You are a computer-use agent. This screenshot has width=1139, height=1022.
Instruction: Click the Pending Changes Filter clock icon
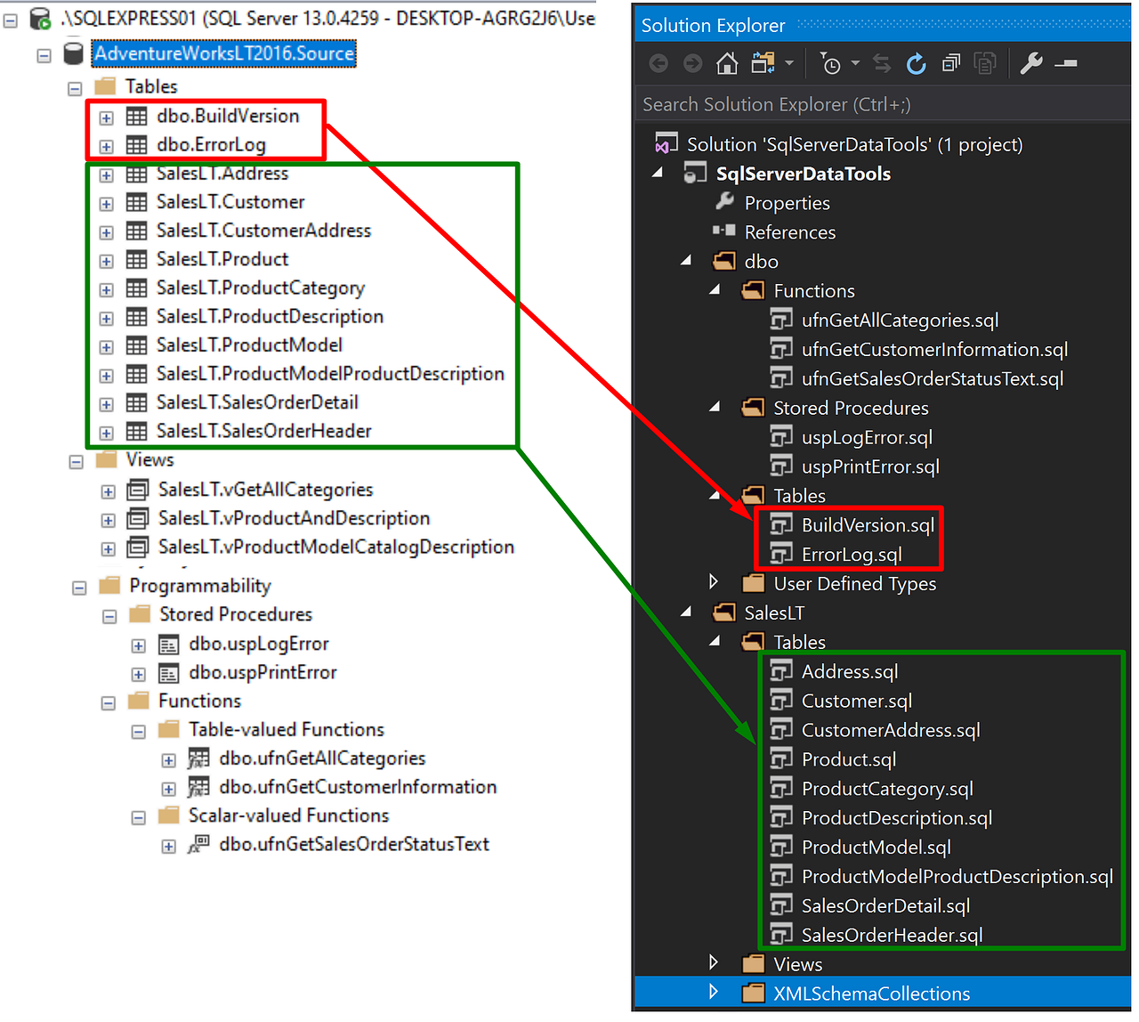[x=829, y=63]
